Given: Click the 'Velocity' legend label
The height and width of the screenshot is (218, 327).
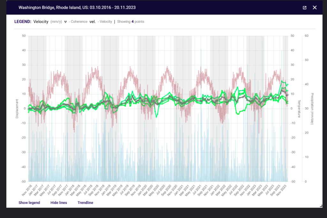Looking at the screenshot, I should point(41,21).
